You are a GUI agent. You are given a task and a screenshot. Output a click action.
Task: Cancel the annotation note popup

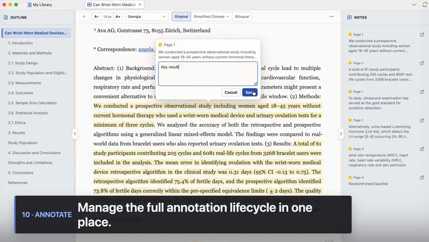(231, 92)
